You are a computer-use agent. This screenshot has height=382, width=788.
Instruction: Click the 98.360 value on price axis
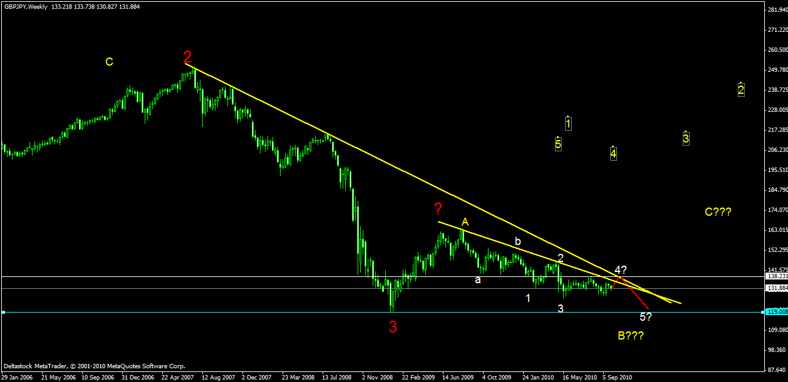point(777,350)
